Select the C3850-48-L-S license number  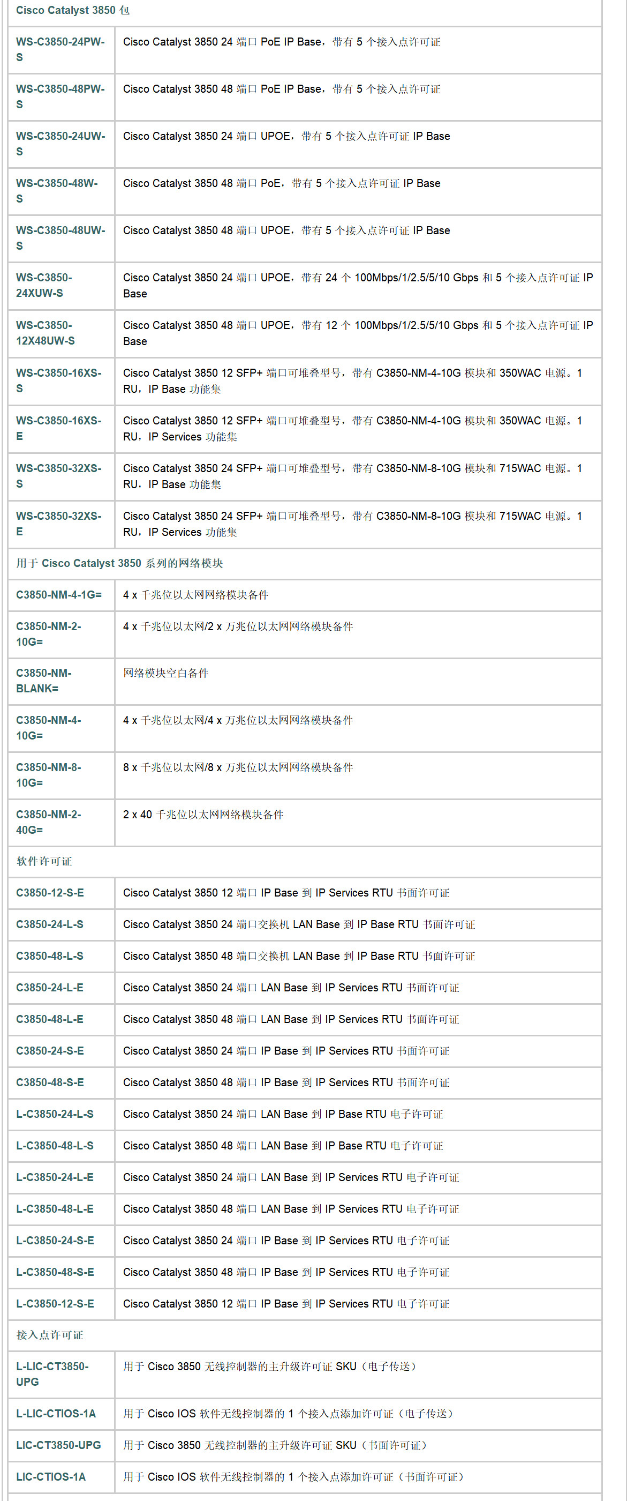click(49, 956)
